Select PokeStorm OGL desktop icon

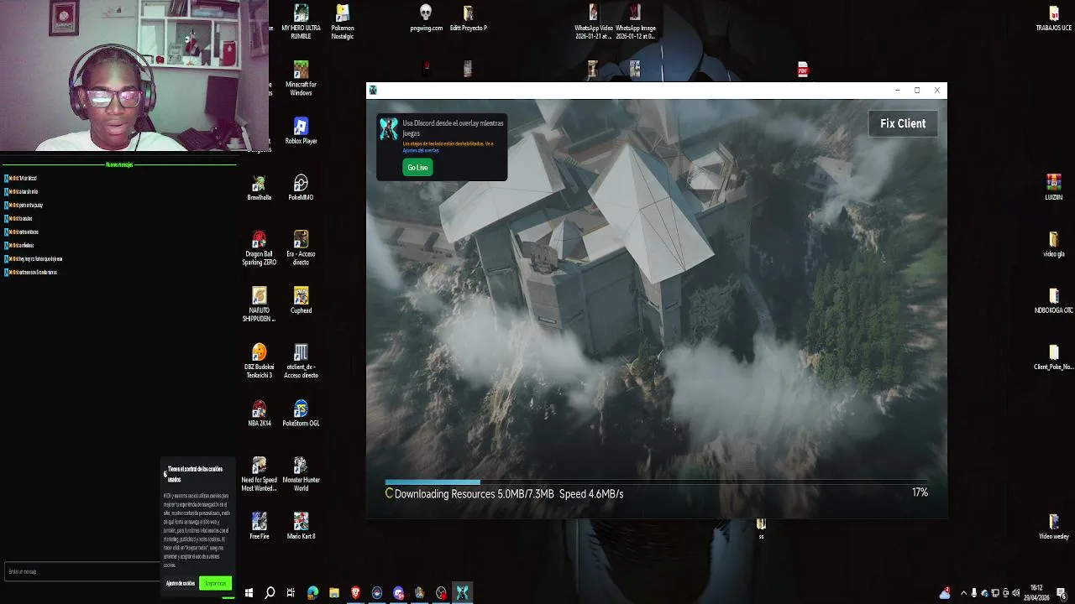pyautogui.click(x=301, y=414)
